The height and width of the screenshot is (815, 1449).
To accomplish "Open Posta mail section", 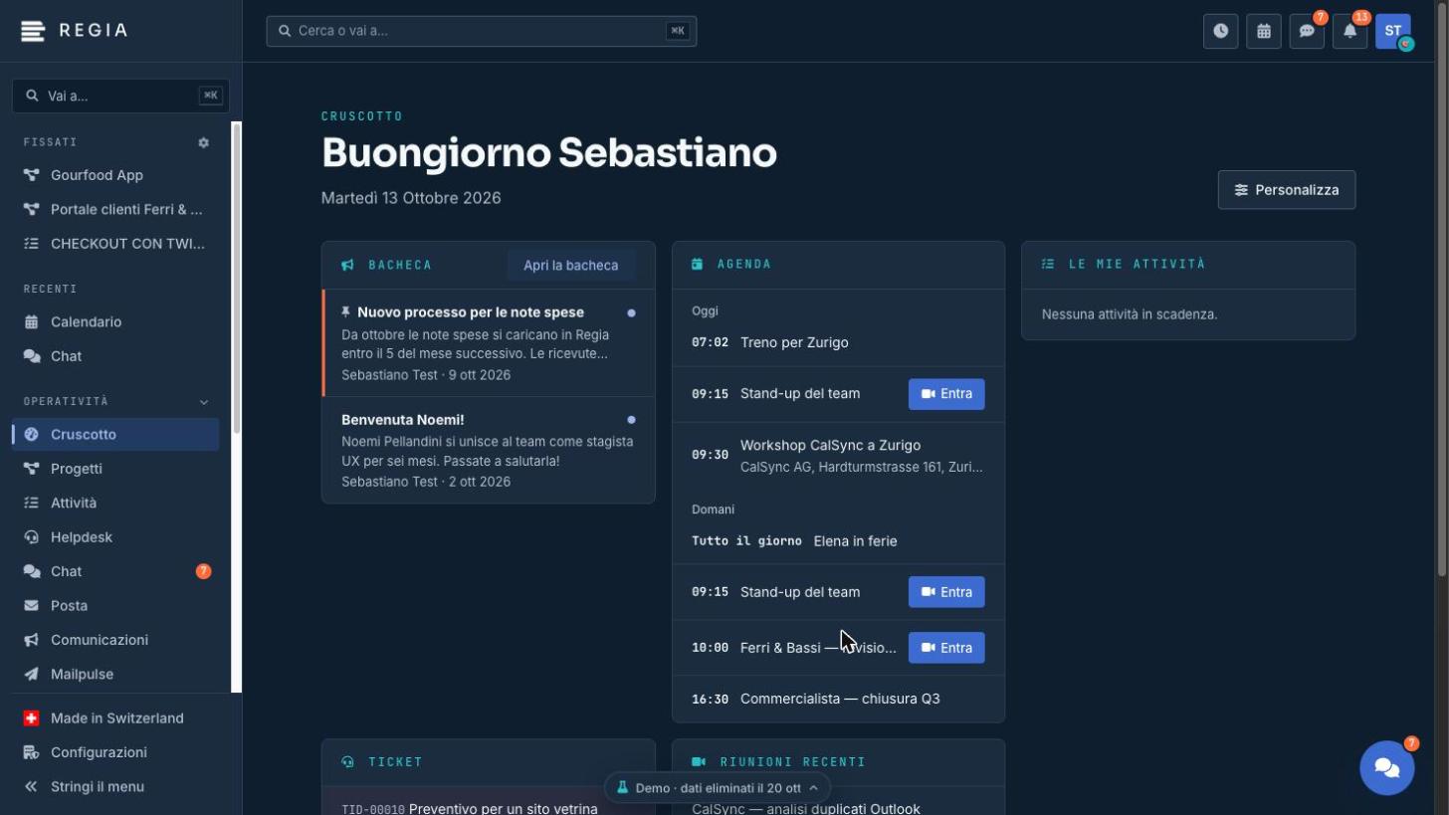I will 115,606.
